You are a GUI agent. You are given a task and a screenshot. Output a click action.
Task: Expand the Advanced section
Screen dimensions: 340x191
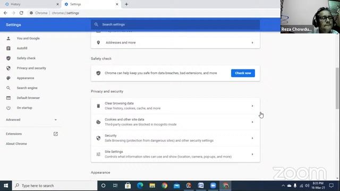click(31, 120)
